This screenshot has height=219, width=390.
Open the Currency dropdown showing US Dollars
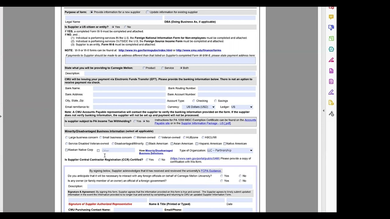click(x=199, y=107)
